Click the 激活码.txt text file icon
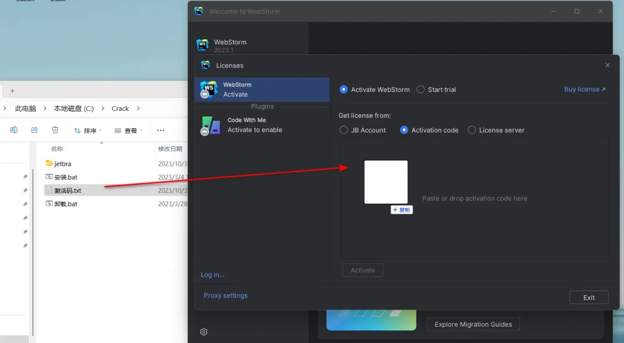 49,190
